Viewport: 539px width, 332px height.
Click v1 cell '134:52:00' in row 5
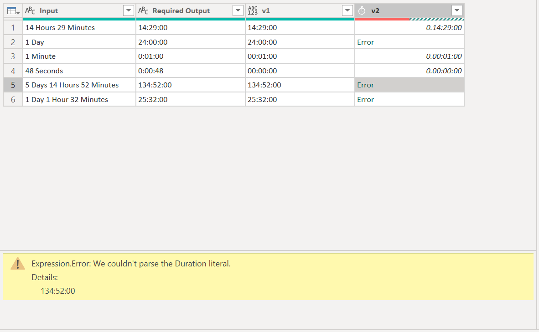coord(300,85)
